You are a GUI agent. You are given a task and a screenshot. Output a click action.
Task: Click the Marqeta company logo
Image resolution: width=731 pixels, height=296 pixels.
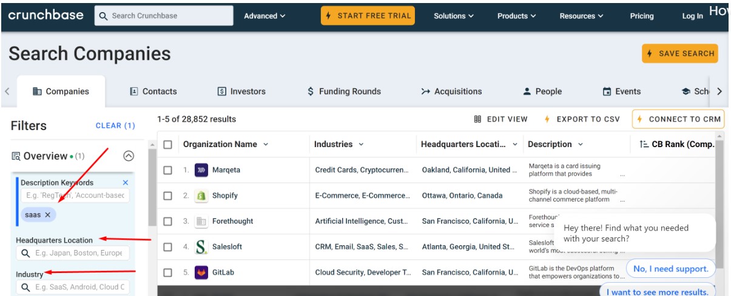(x=201, y=170)
